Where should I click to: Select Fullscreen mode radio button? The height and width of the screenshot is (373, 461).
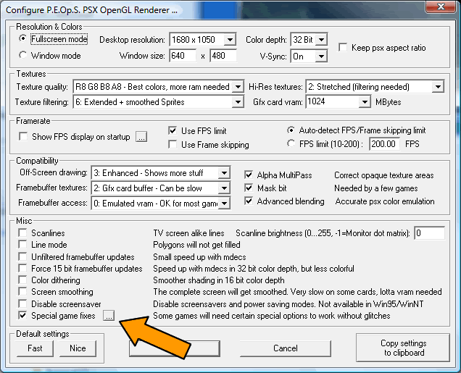pyautogui.click(x=22, y=39)
